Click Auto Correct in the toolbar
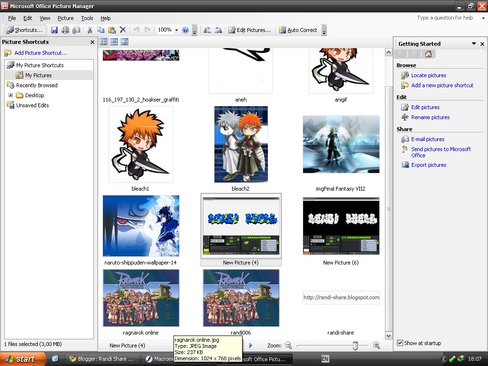The image size is (488, 366). click(x=298, y=30)
